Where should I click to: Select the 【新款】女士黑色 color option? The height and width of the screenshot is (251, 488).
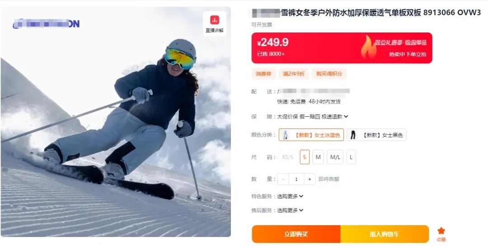[376, 135]
